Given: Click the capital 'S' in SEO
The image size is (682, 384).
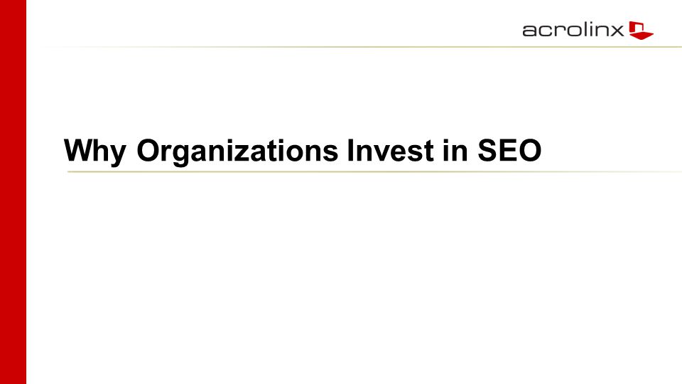Looking at the screenshot, I should coord(487,150).
